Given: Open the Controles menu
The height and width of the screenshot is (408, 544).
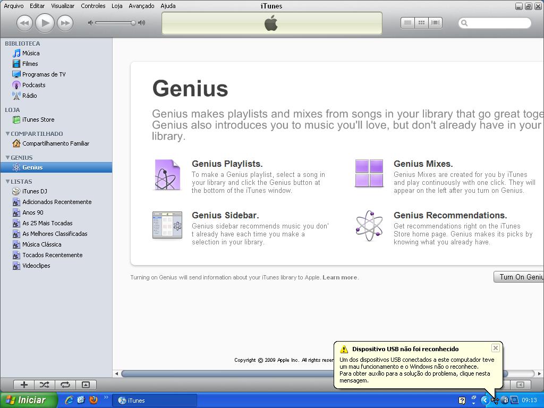Looking at the screenshot, I should 93,6.
